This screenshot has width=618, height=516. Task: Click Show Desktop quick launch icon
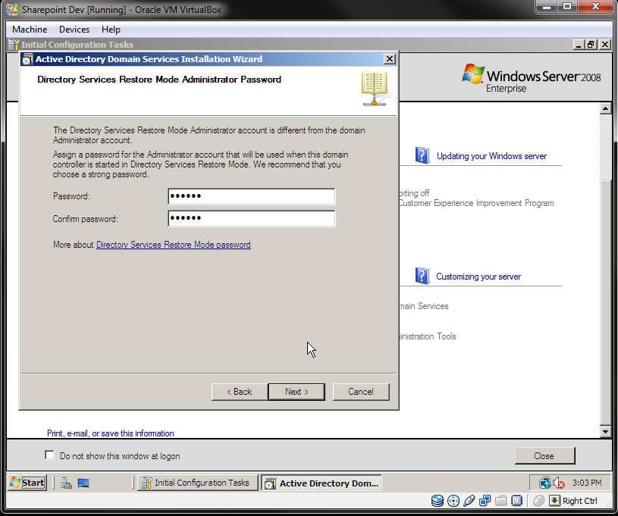[83, 483]
